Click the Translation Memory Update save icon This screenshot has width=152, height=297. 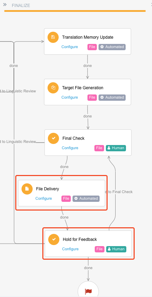pos(53,37)
